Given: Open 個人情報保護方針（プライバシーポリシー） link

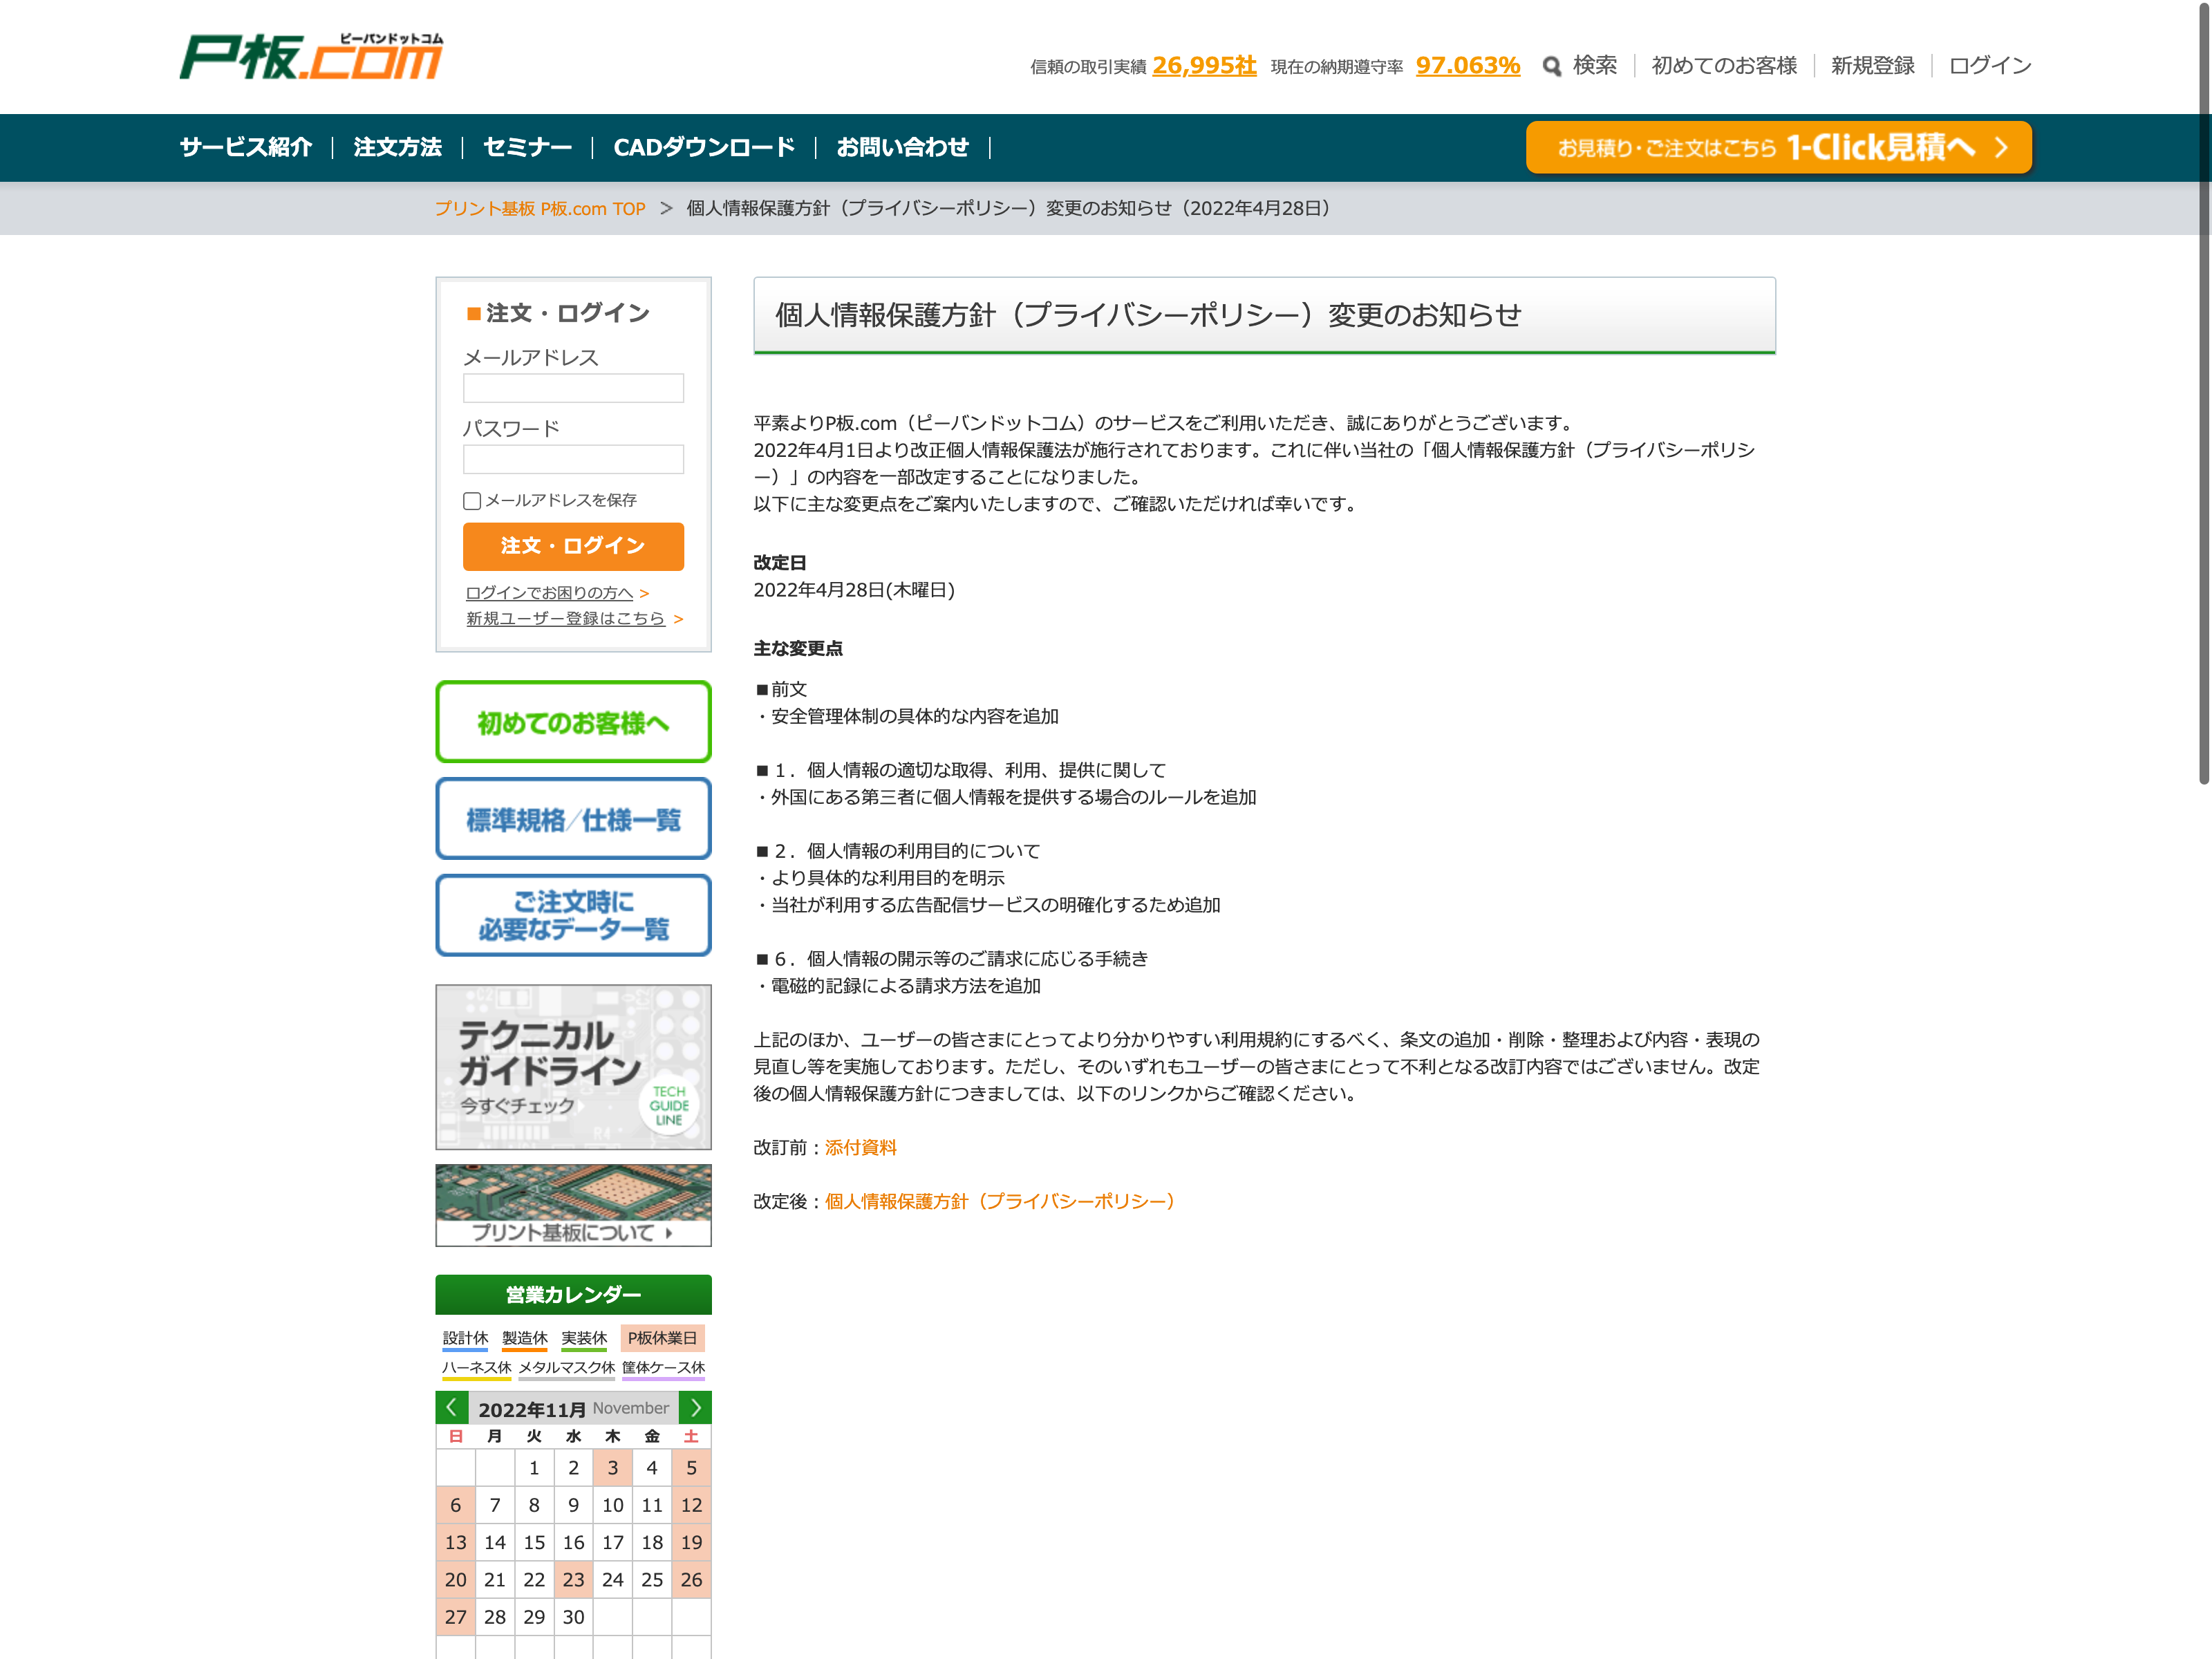Looking at the screenshot, I should point(999,1201).
